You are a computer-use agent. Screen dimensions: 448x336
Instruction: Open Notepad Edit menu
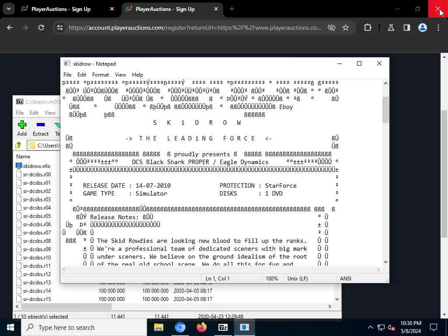82,74
